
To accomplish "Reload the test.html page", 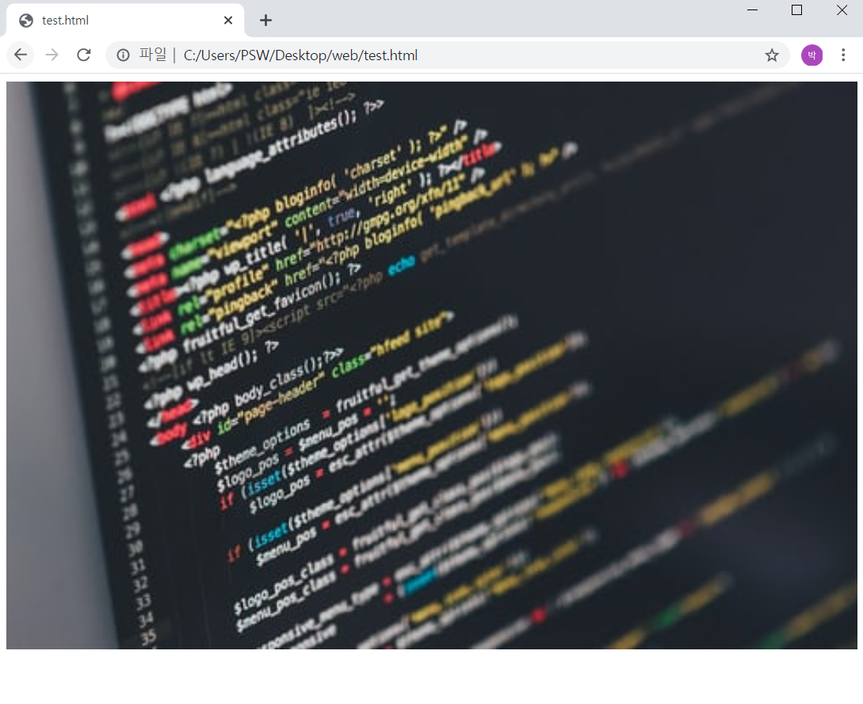I will click(x=84, y=55).
